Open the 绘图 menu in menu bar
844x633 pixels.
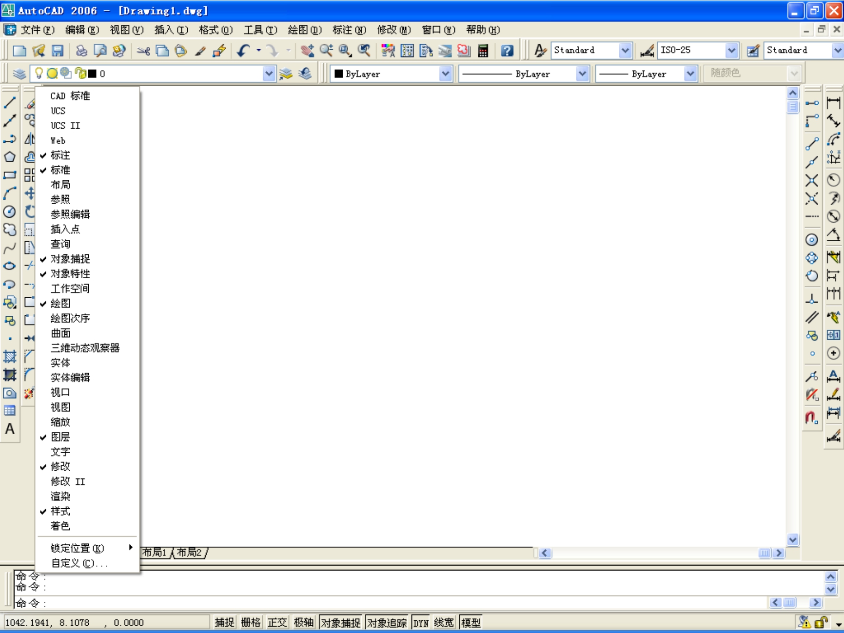point(305,30)
